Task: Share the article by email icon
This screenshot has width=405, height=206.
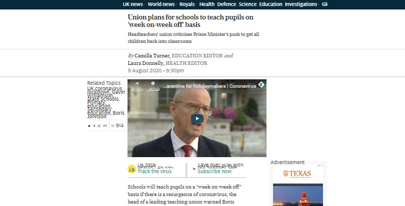Action: (105, 126)
